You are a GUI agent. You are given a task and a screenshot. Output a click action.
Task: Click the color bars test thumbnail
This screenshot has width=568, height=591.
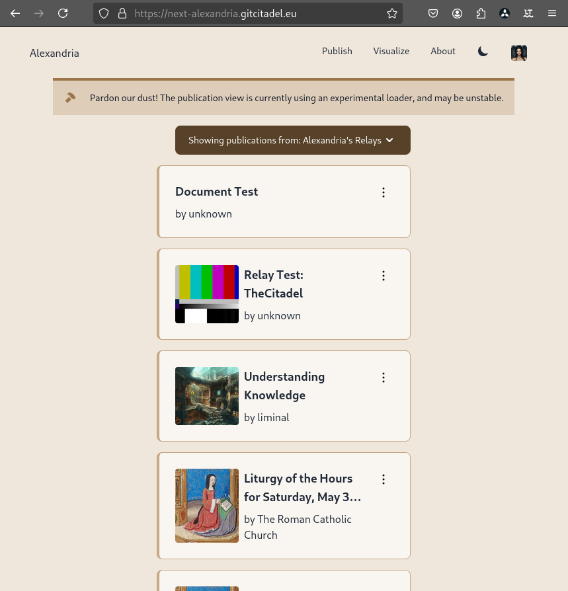tap(207, 294)
